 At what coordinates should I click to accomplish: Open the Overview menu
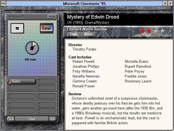point(16,8)
